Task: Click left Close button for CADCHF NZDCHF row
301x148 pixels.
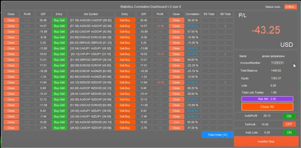Action: tap(11, 128)
